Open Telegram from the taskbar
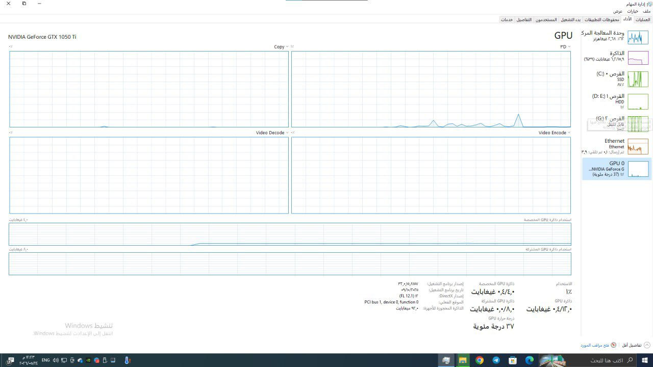The width and height of the screenshot is (653, 367). (x=496, y=360)
